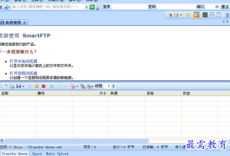
Task: Click the 登录 login input field
Action: (129, 7)
